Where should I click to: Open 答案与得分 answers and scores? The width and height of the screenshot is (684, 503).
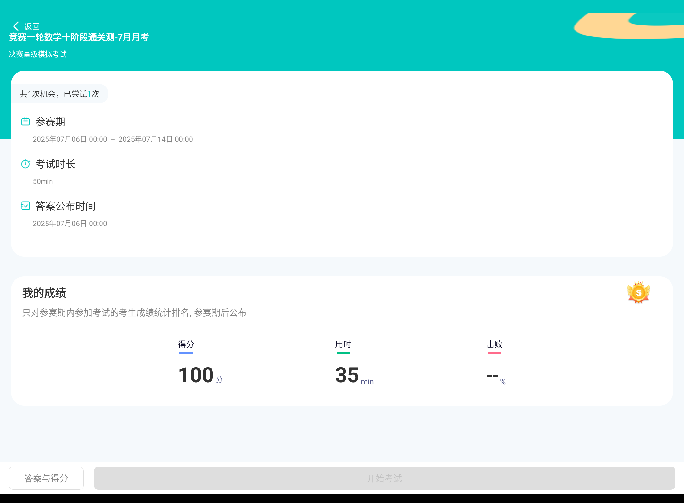pyautogui.click(x=46, y=478)
